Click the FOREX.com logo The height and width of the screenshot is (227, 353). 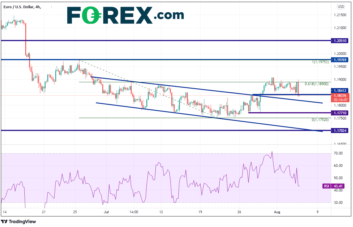[x=125, y=15]
